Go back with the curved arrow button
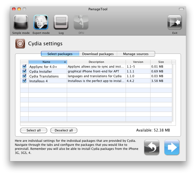The height and width of the screenshot is (175, 196). [x=152, y=147]
